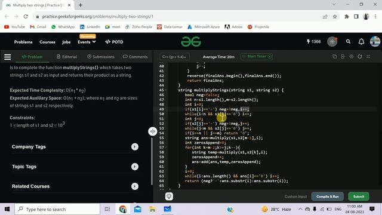Toggle the light/dark theme icon in header
Image resolution: width=382 pixels, height=215 pixels.
(332, 42)
